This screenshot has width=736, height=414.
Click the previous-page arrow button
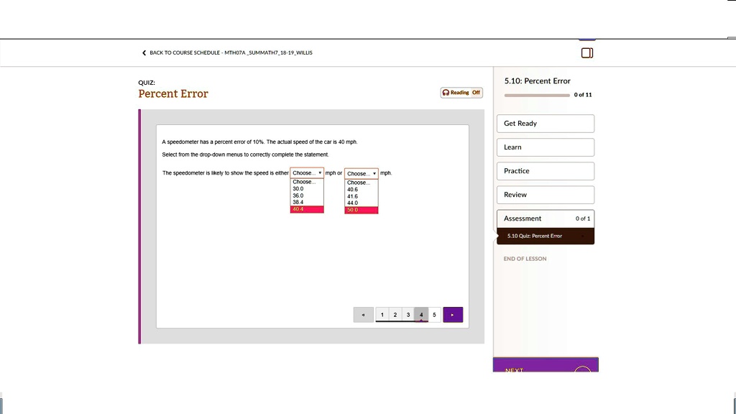coord(363,314)
